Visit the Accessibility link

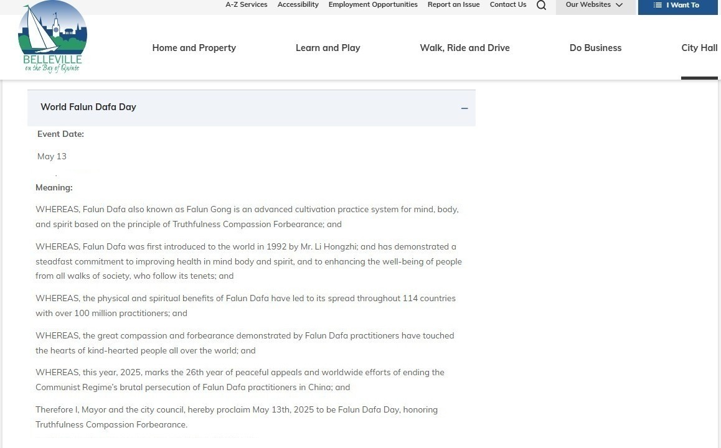point(298,5)
